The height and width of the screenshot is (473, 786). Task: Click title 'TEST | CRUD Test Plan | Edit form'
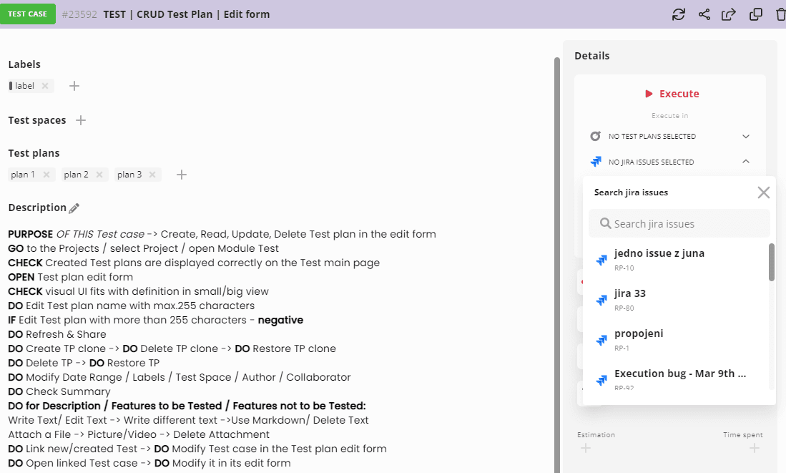pyautogui.click(x=187, y=14)
